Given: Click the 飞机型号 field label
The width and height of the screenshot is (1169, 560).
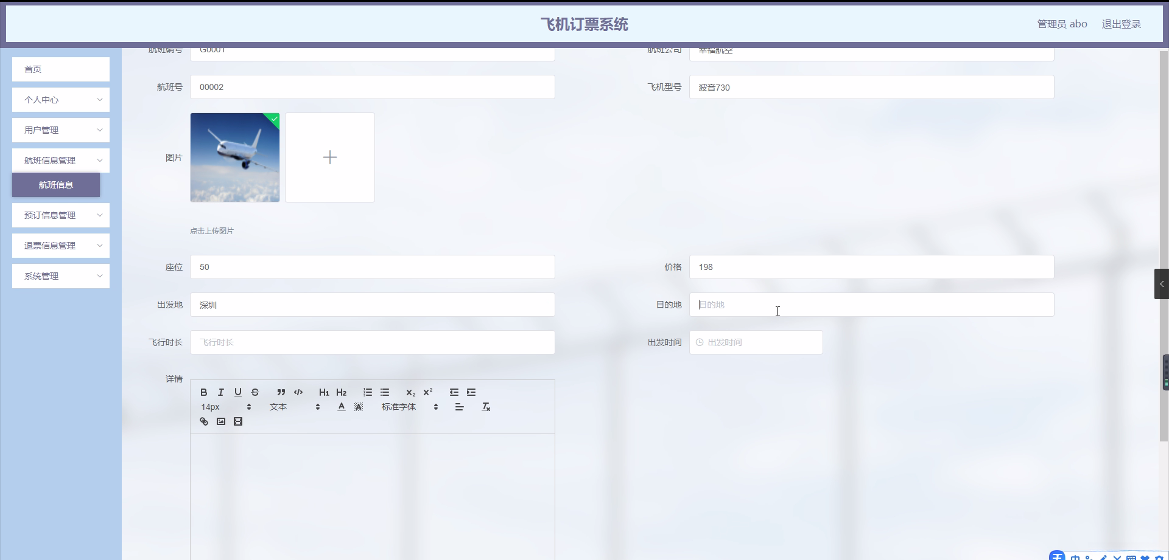Looking at the screenshot, I should pos(665,87).
